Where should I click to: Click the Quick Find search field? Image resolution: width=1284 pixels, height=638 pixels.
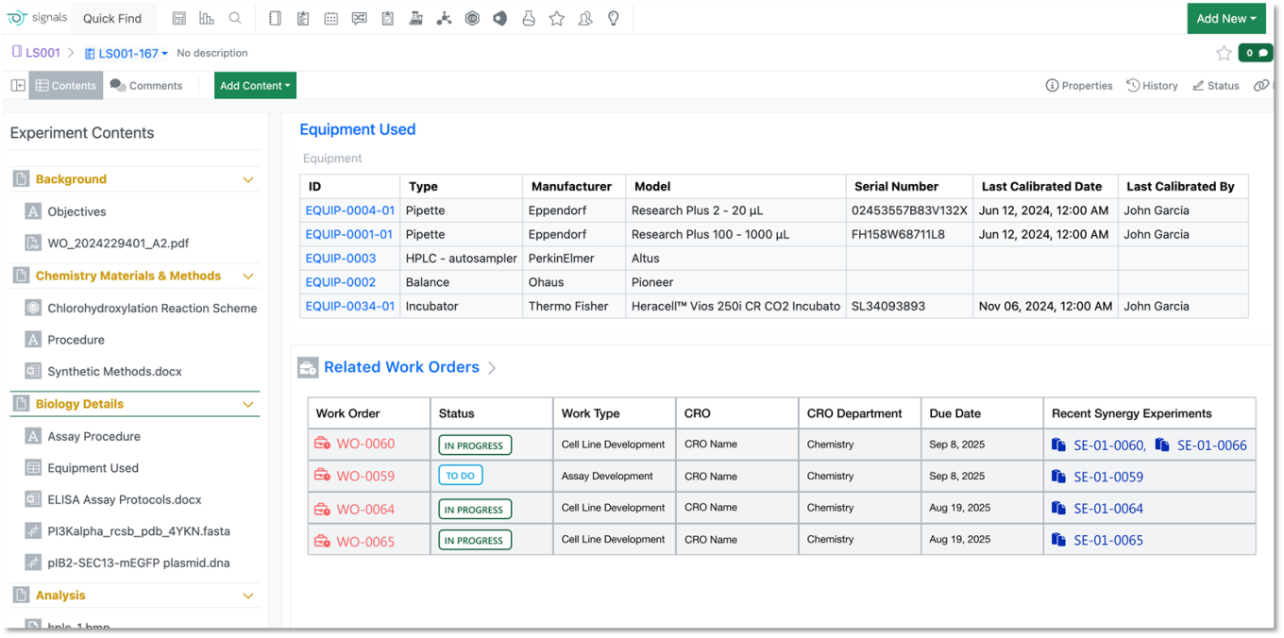coord(112,19)
